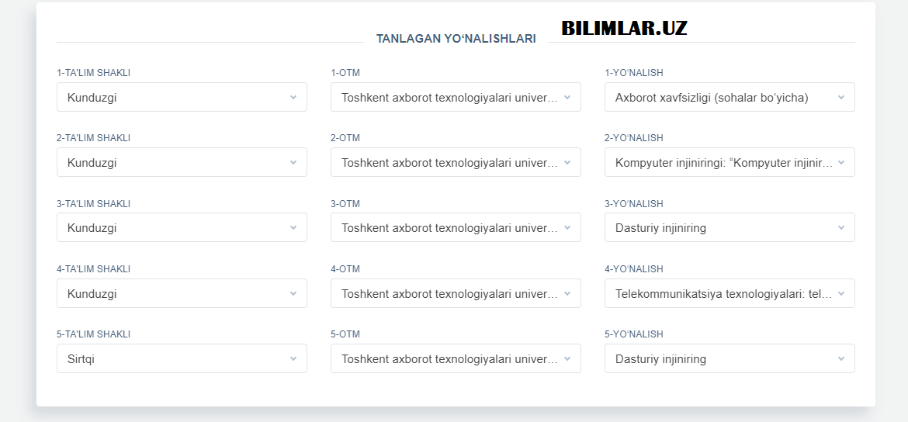The width and height of the screenshot is (908, 422).
Task: Open the Telekommunikatsiya texnologiyalari direction dropdown
Action: click(730, 294)
